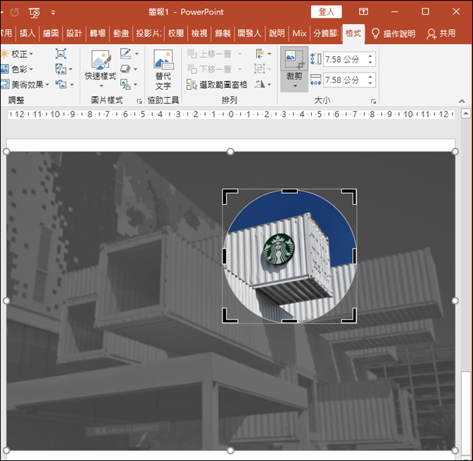Click the shape width input field

pos(344,80)
